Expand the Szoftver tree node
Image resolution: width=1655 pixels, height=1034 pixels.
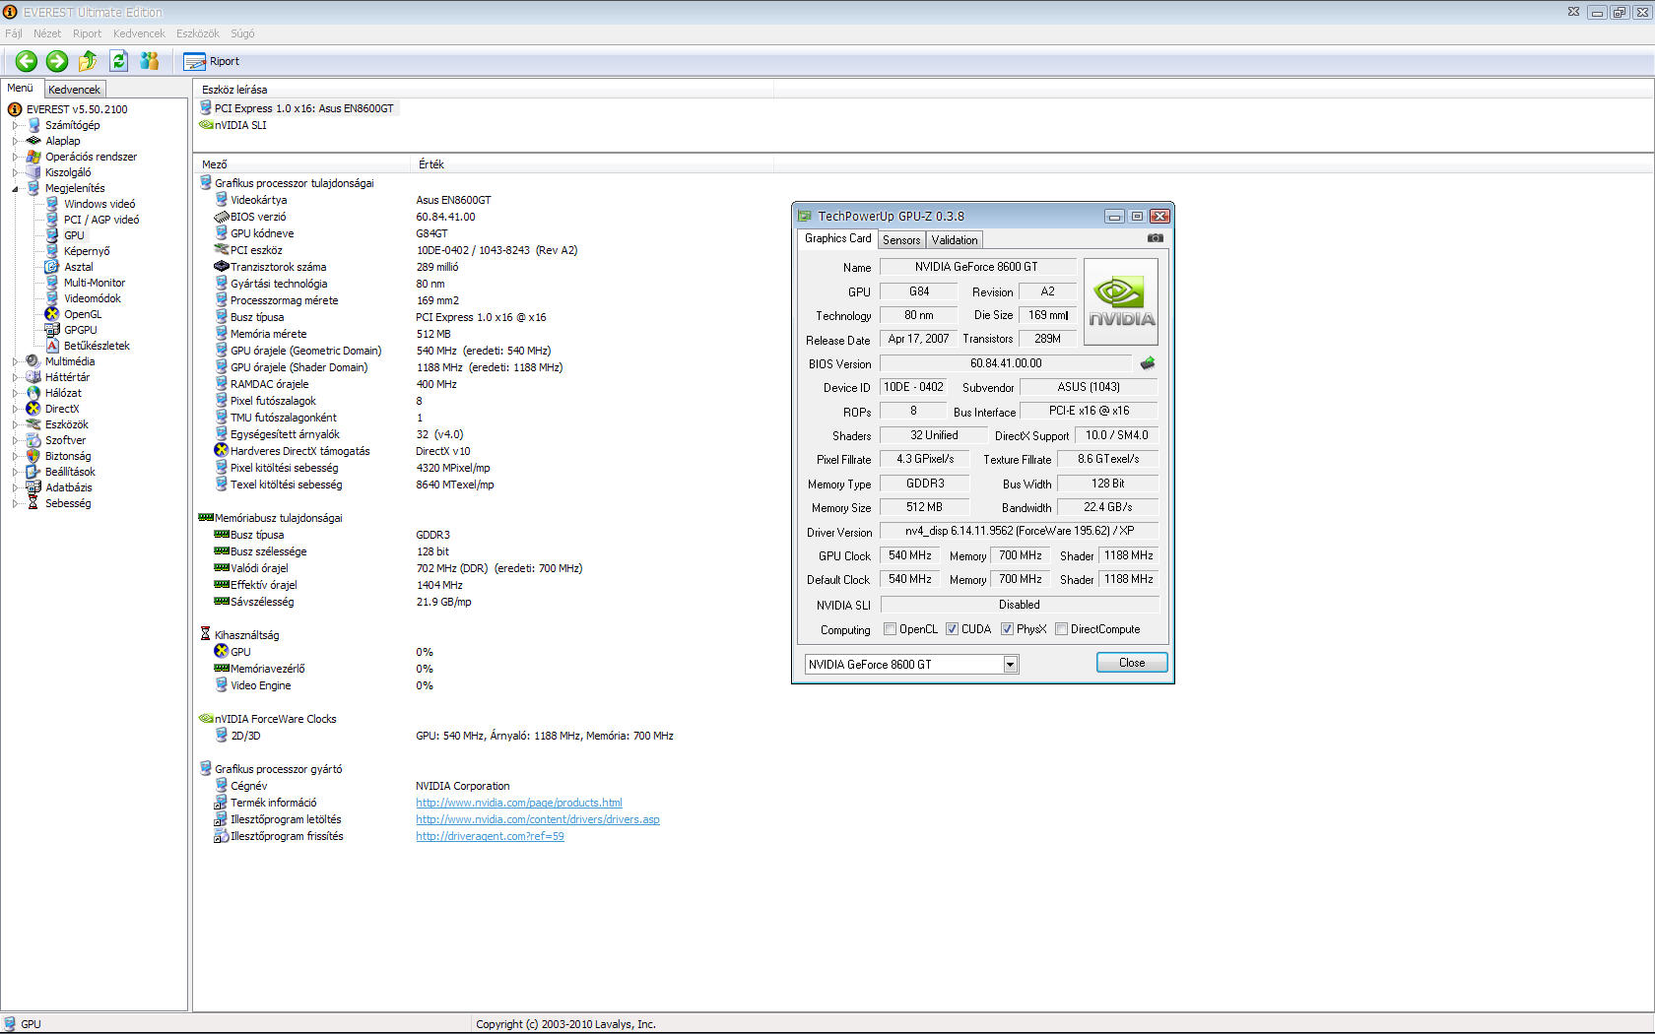tap(15, 440)
